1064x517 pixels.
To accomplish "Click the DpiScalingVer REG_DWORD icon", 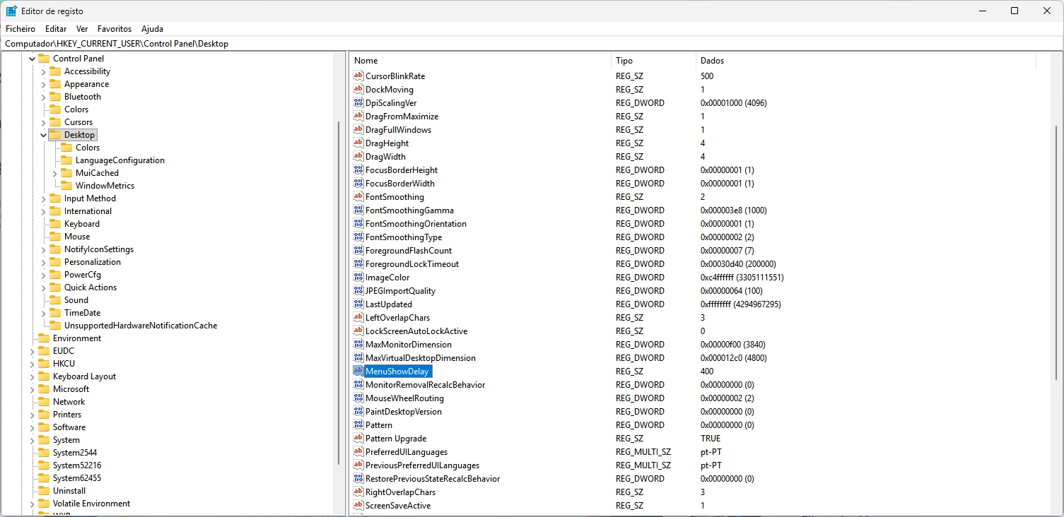I will pos(358,102).
